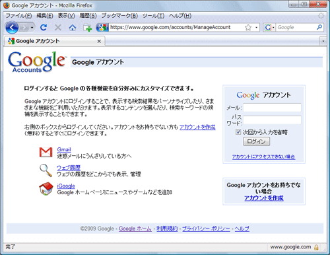Minimize the Firefox window
The width and height of the screenshot is (330, 255).
(x=294, y=5)
